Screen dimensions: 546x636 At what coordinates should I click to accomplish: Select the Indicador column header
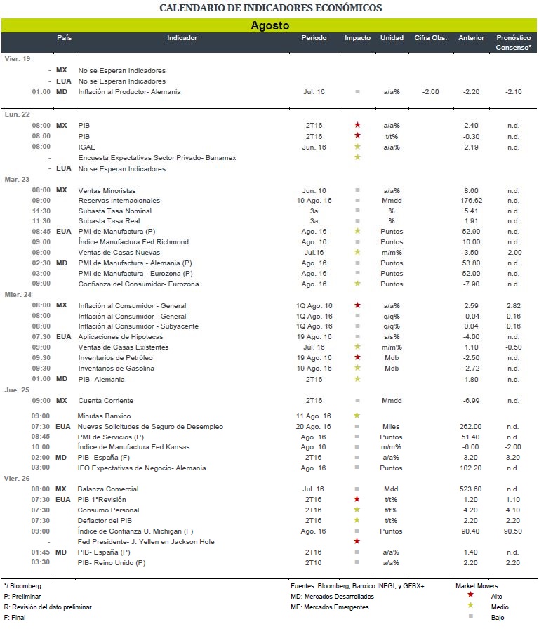pyautogui.click(x=182, y=38)
